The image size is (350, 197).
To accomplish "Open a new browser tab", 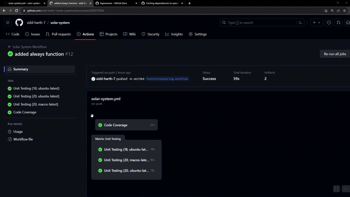I will pyautogui.click(x=189, y=3).
